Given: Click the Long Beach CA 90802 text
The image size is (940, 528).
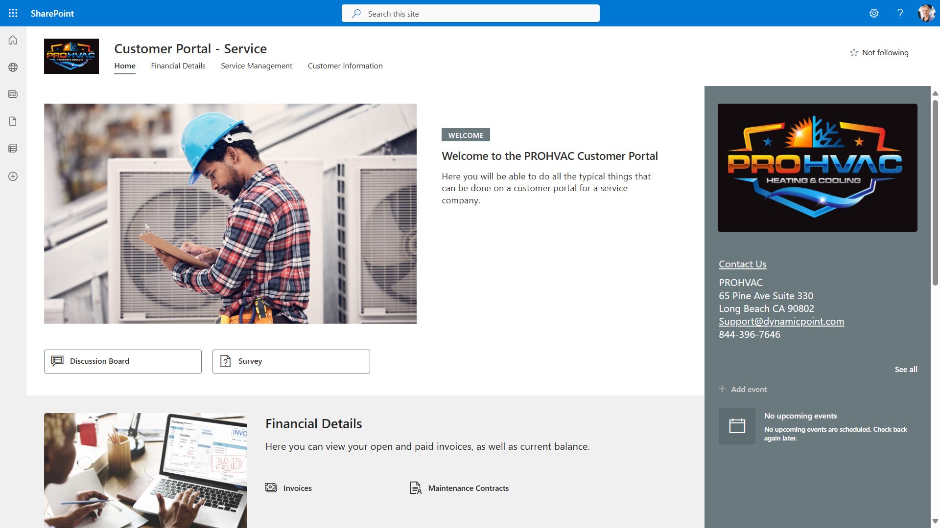Looking at the screenshot, I should coord(767,308).
